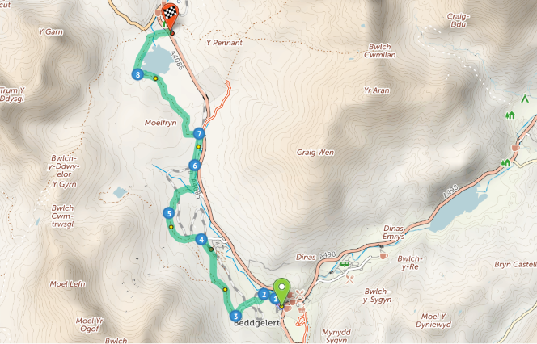537x344 pixels.
Task: Click the cafe cup icon near Bwlch-y-Re
Action: coord(383,256)
